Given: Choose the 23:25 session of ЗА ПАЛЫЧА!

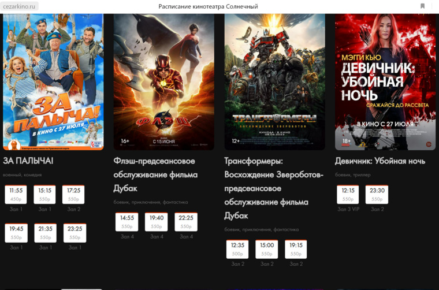Looking at the screenshot, I should point(75,233).
